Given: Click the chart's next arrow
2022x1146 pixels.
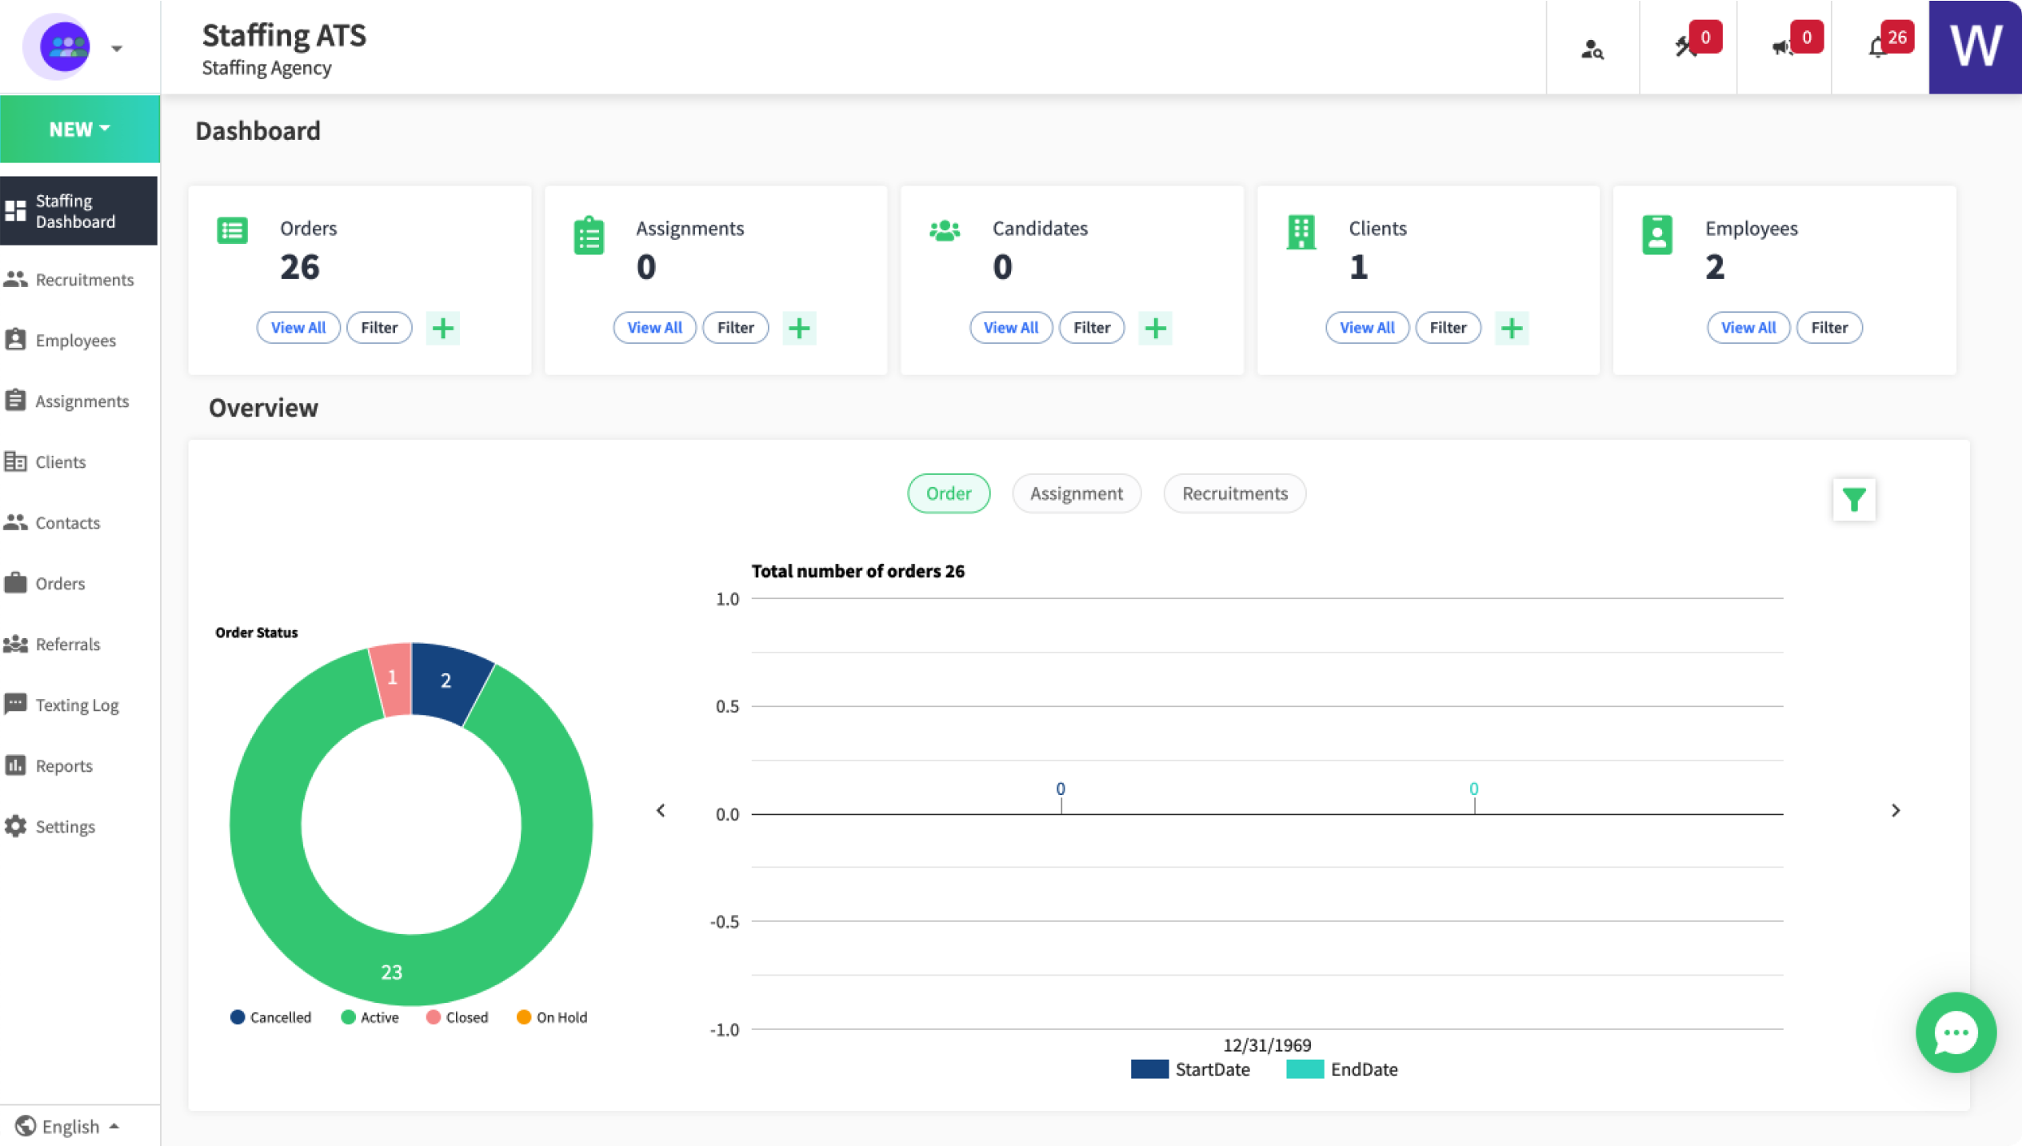Looking at the screenshot, I should (1895, 810).
